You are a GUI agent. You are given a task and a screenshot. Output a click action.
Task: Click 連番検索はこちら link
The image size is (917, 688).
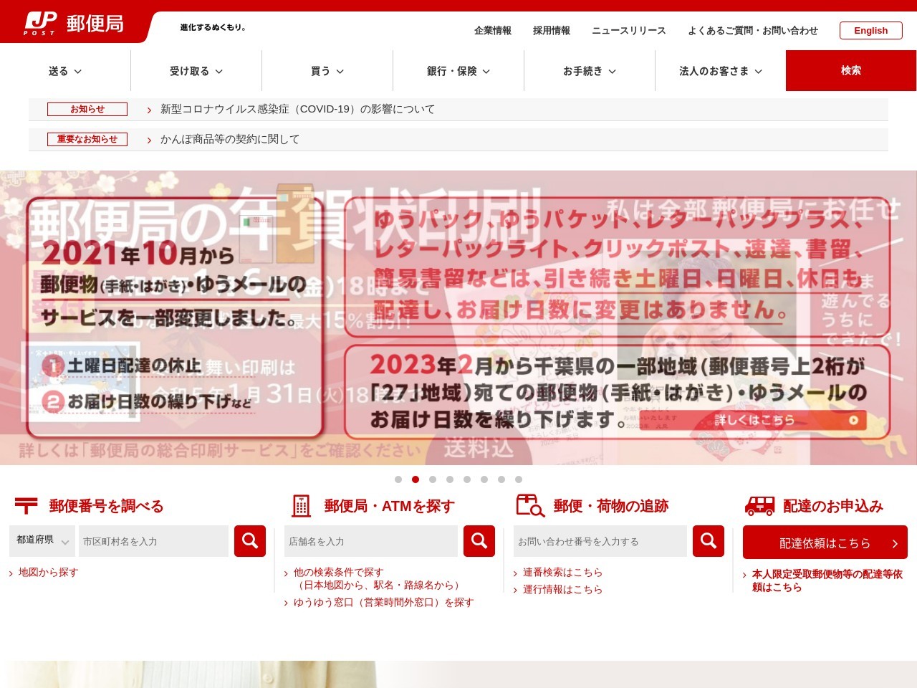click(562, 572)
